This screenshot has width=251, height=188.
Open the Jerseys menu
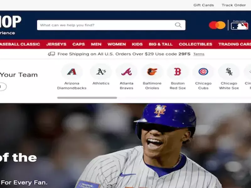pyautogui.click(x=56, y=44)
